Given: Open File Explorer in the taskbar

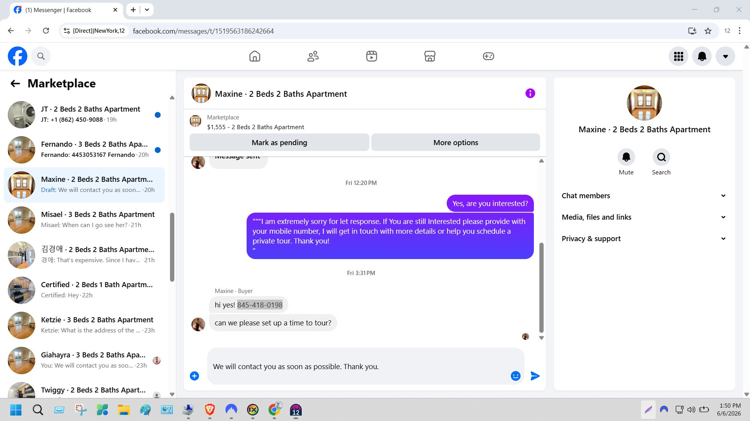Looking at the screenshot, I should (124, 410).
